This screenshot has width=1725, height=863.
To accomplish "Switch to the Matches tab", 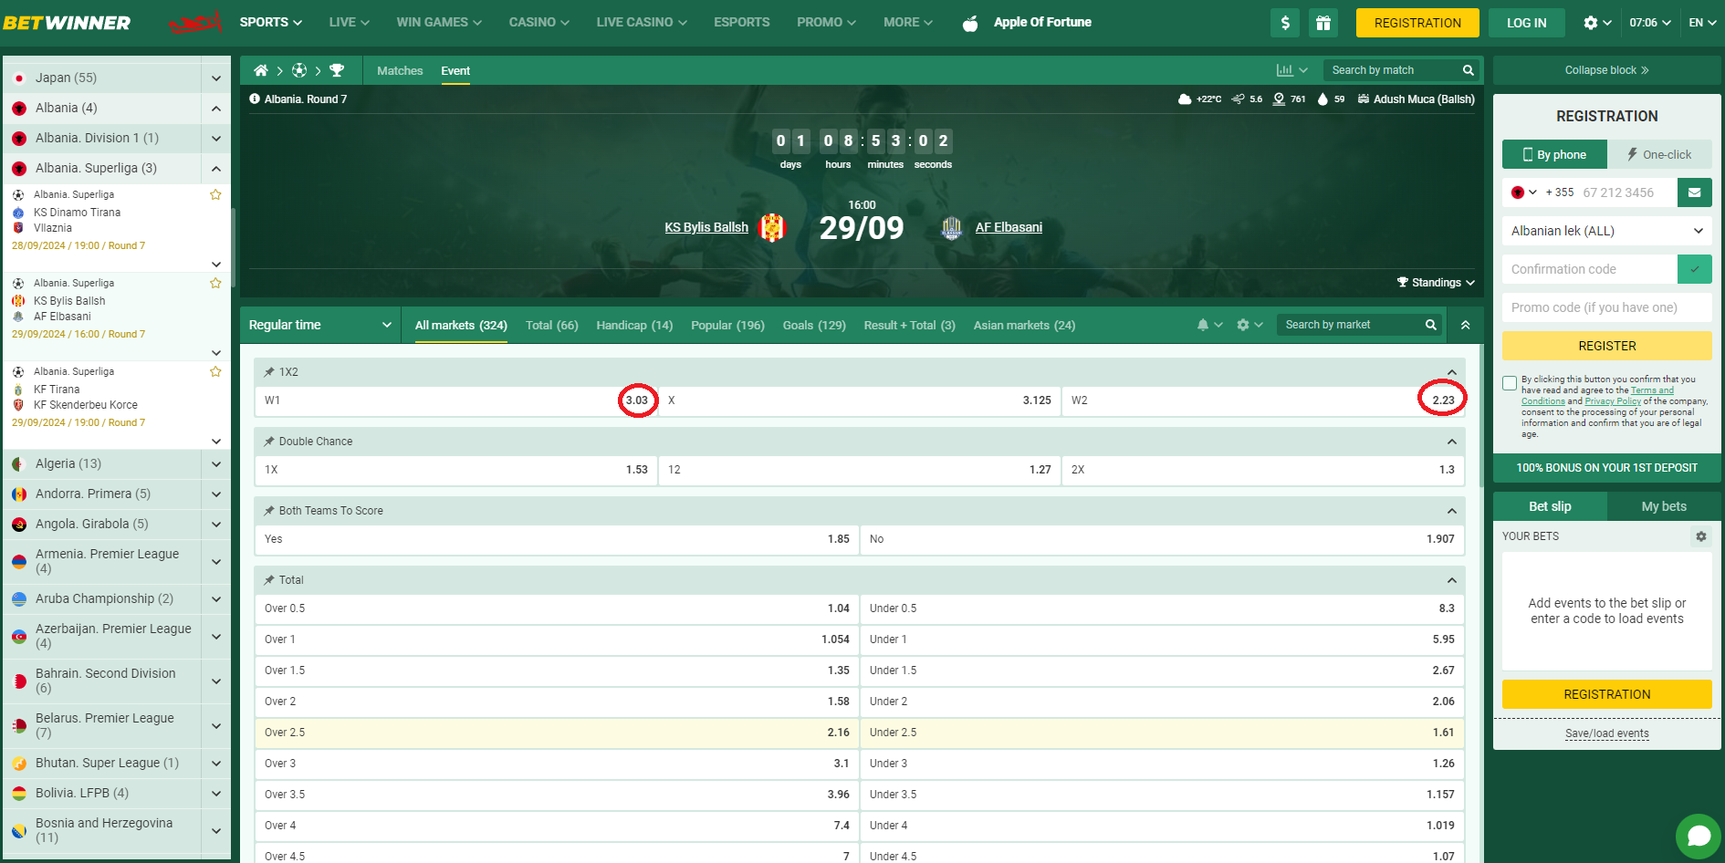I will point(400,70).
